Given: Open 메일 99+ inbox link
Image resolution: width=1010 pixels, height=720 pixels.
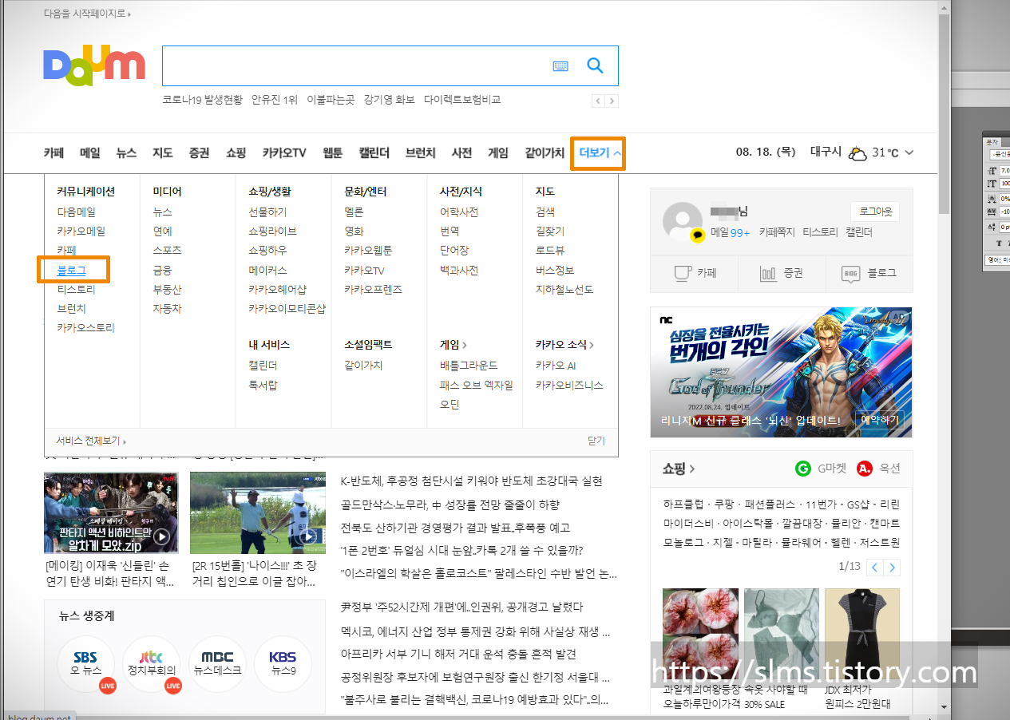Looking at the screenshot, I should (x=731, y=232).
